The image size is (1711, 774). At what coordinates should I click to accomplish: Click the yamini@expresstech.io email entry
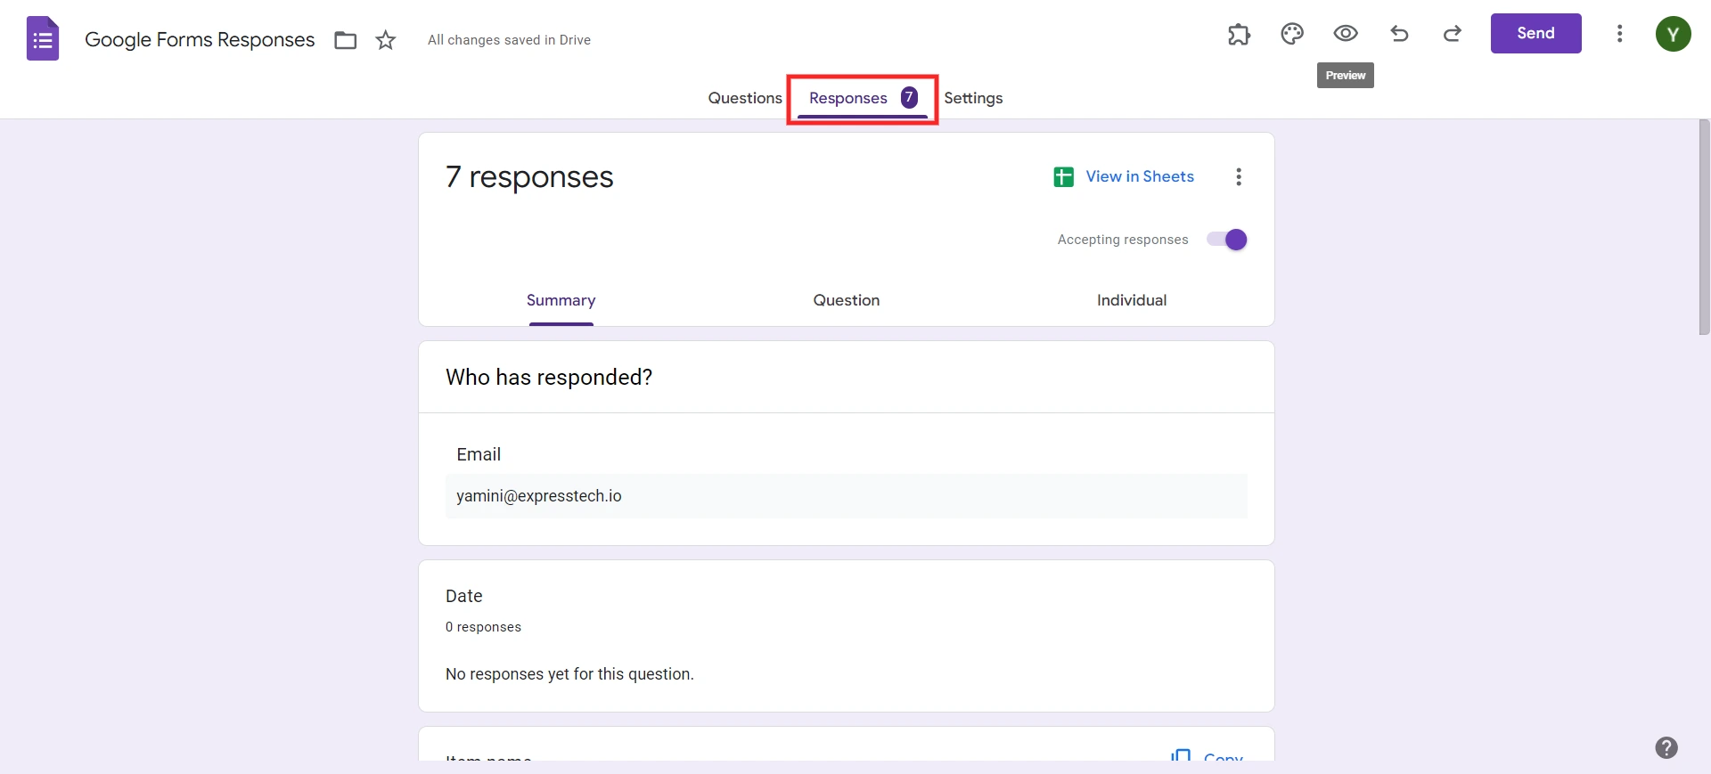click(x=847, y=496)
